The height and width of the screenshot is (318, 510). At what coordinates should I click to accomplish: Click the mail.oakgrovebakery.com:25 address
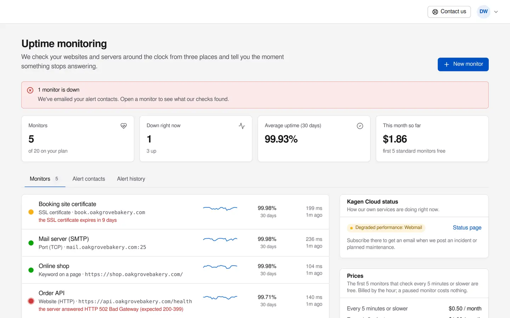(x=106, y=247)
